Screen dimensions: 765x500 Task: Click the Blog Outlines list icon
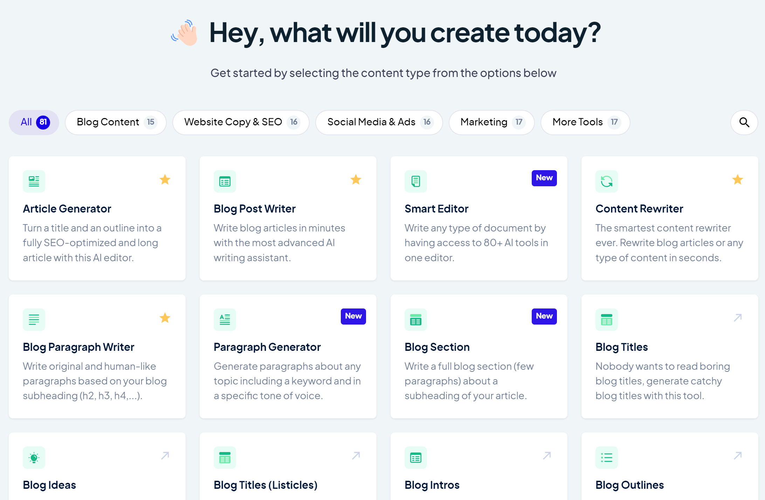tap(607, 457)
